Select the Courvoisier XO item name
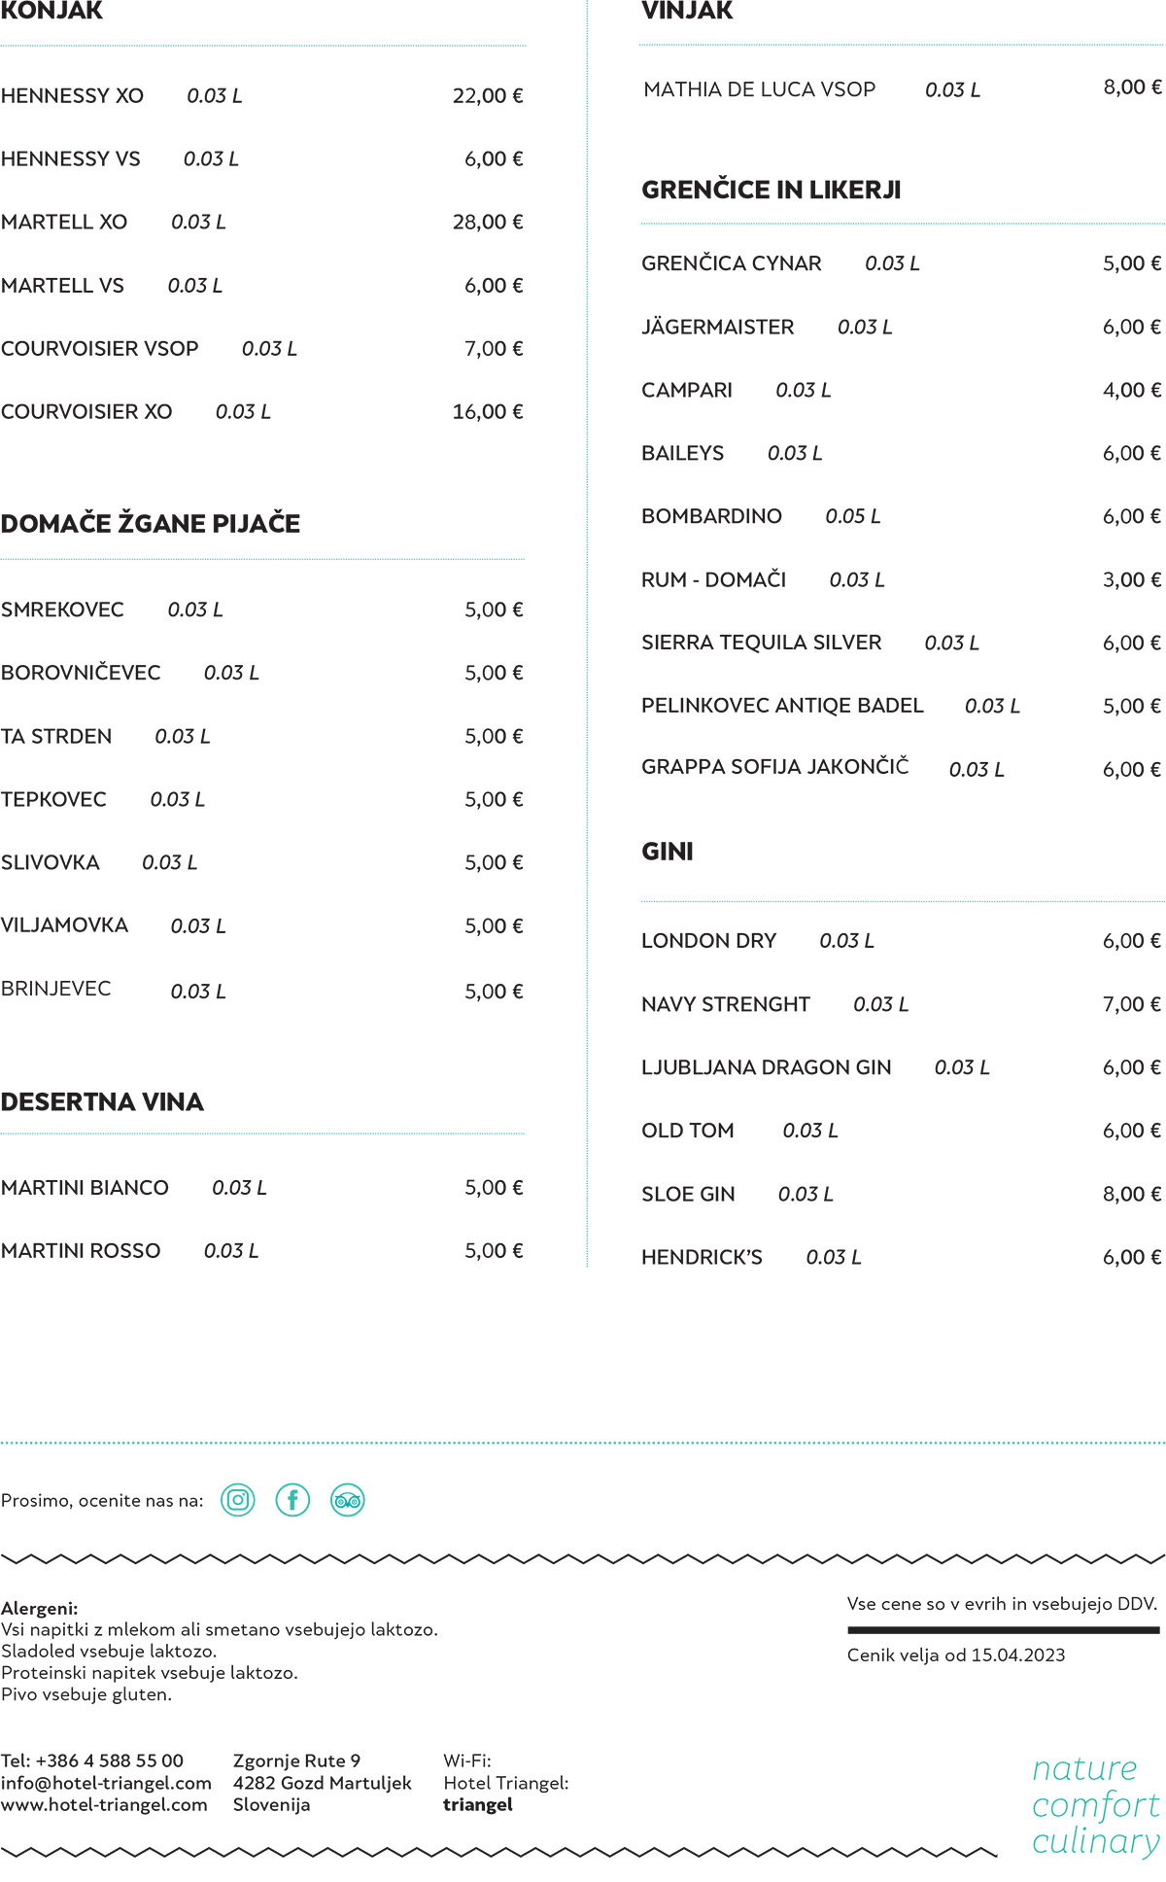Viewport: 1166px width, 1882px height. (86, 412)
